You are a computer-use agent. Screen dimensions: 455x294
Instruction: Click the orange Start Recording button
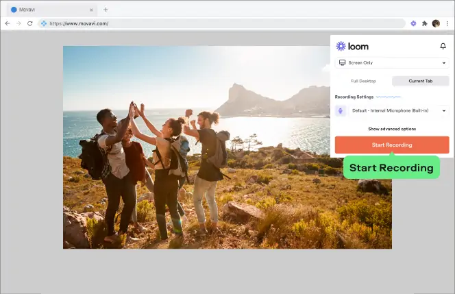[392, 145]
